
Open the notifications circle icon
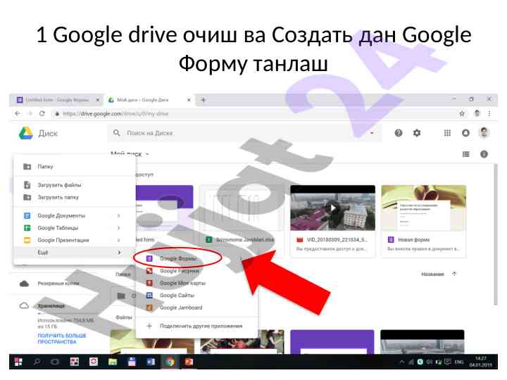(x=465, y=133)
